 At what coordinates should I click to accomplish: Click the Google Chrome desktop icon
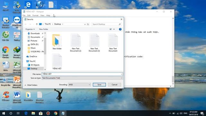tap(5, 52)
